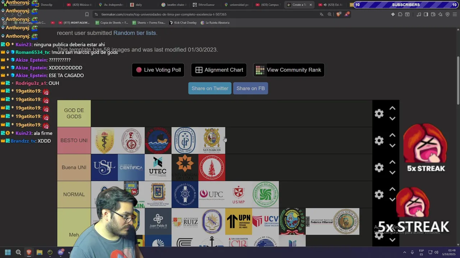The image size is (460, 258).
Task: Bookmark this page icon
Action: tap(87, 14)
